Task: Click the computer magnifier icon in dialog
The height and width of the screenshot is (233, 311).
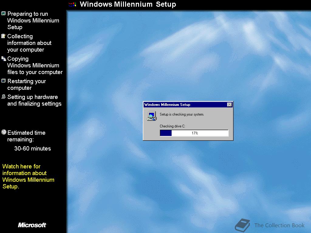Action: click(152, 116)
